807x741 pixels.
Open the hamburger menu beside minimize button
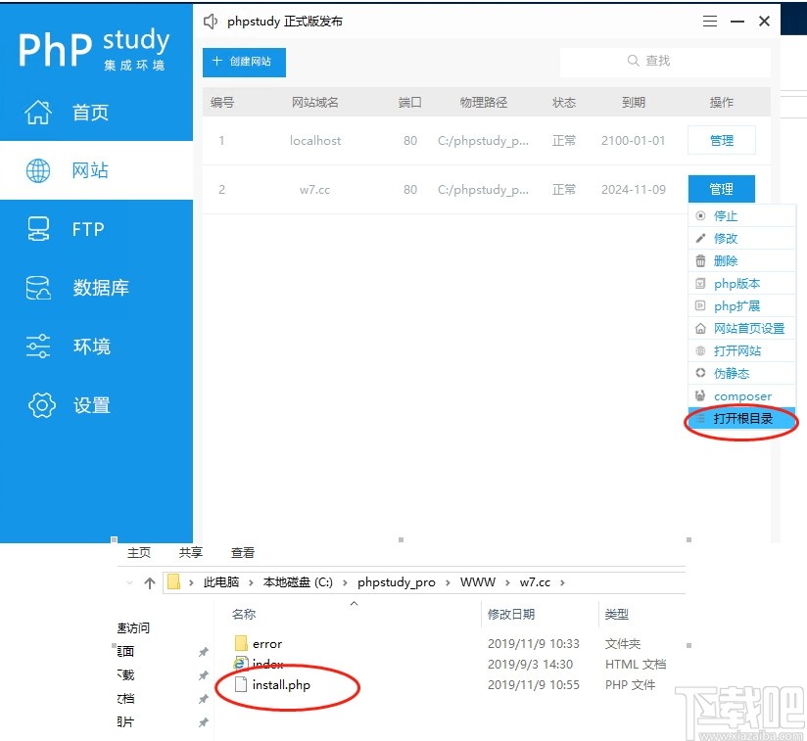pyautogui.click(x=709, y=21)
